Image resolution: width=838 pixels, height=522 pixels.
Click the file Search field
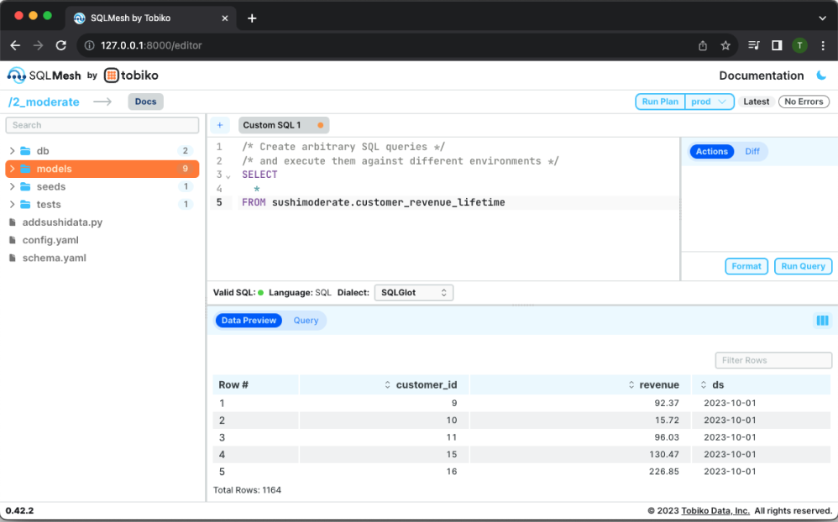(102, 125)
